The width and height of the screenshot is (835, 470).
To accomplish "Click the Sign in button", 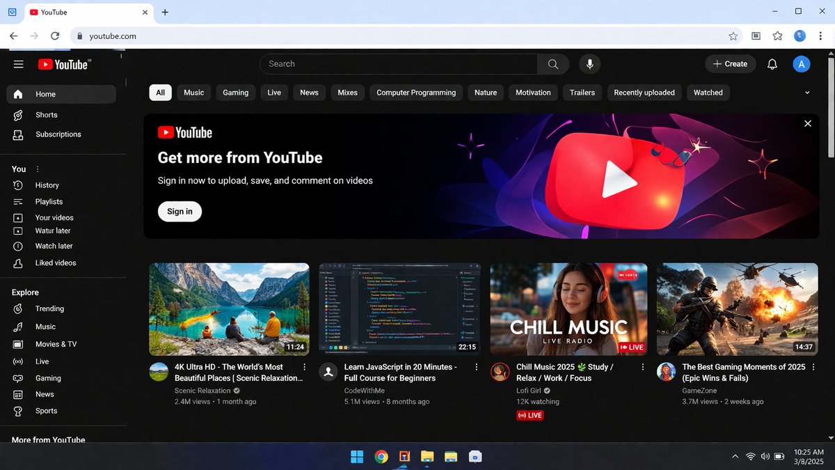I will click(180, 212).
